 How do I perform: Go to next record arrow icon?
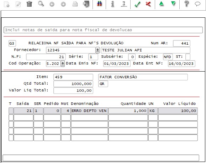63,4
